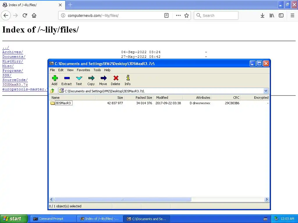The height and width of the screenshot is (223, 298).
Task: Close the Index of /~lily/files/ tab
Action: pos(60,5)
